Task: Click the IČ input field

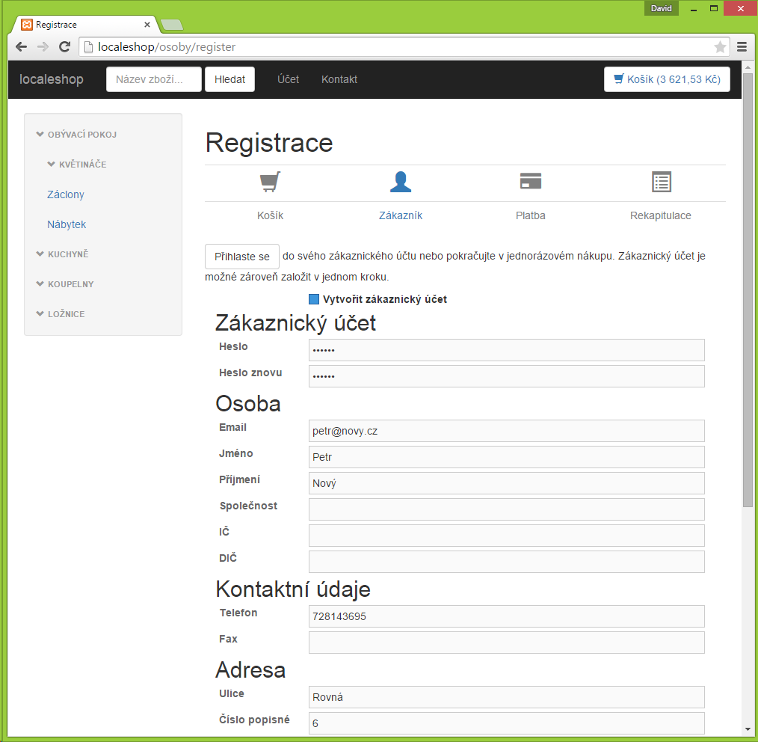Action: (x=507, y=535)
